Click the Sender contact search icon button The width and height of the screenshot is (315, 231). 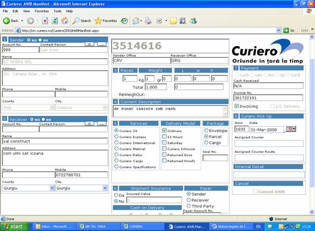tap(90, 44)
